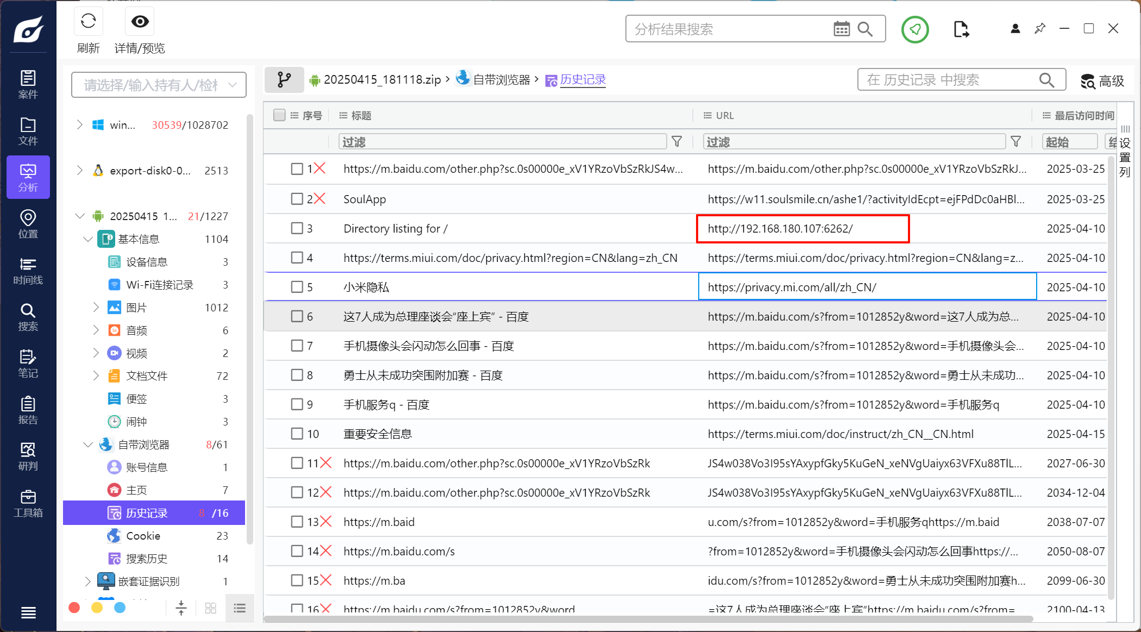Select Wi-Fi连接记录 in the tree
Image resolution: width=1141 pixels, height=632 pixels.
[x=160, y=285]
